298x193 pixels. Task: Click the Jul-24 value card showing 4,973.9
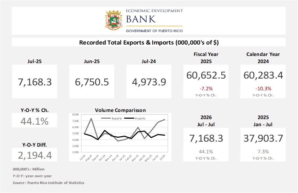click(149, 82)
